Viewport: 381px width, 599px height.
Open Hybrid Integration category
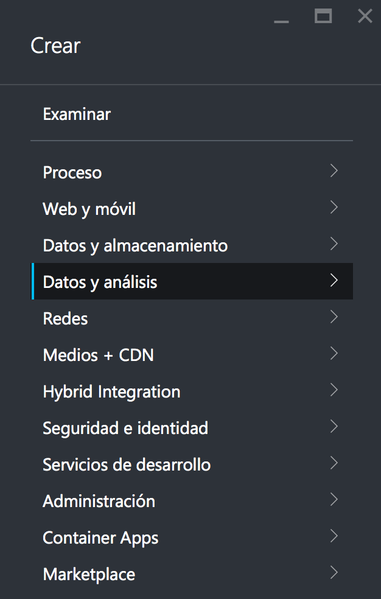coord(111,391)
